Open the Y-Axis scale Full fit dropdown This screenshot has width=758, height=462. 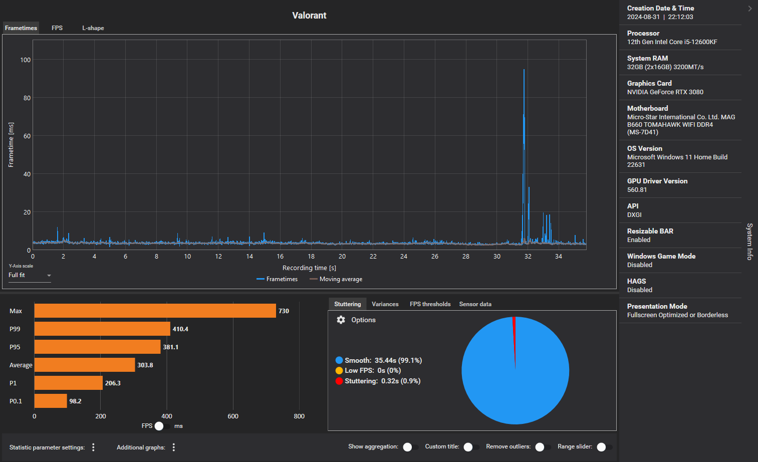point(30,275)
